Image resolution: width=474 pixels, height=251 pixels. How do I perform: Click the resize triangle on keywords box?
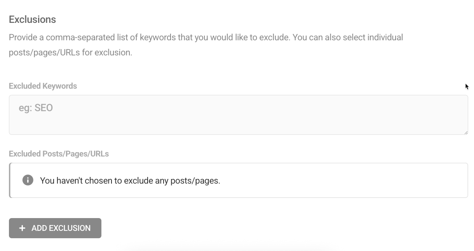(466, 132)
